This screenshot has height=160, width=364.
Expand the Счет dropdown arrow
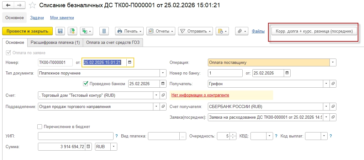[x=156, y=95]
